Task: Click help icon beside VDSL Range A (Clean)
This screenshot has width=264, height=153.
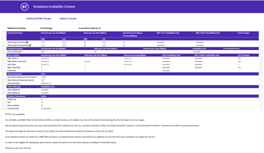Action: [x=27, y=42]
